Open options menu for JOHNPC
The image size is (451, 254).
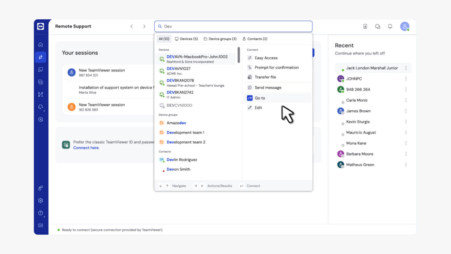point(406,79)
